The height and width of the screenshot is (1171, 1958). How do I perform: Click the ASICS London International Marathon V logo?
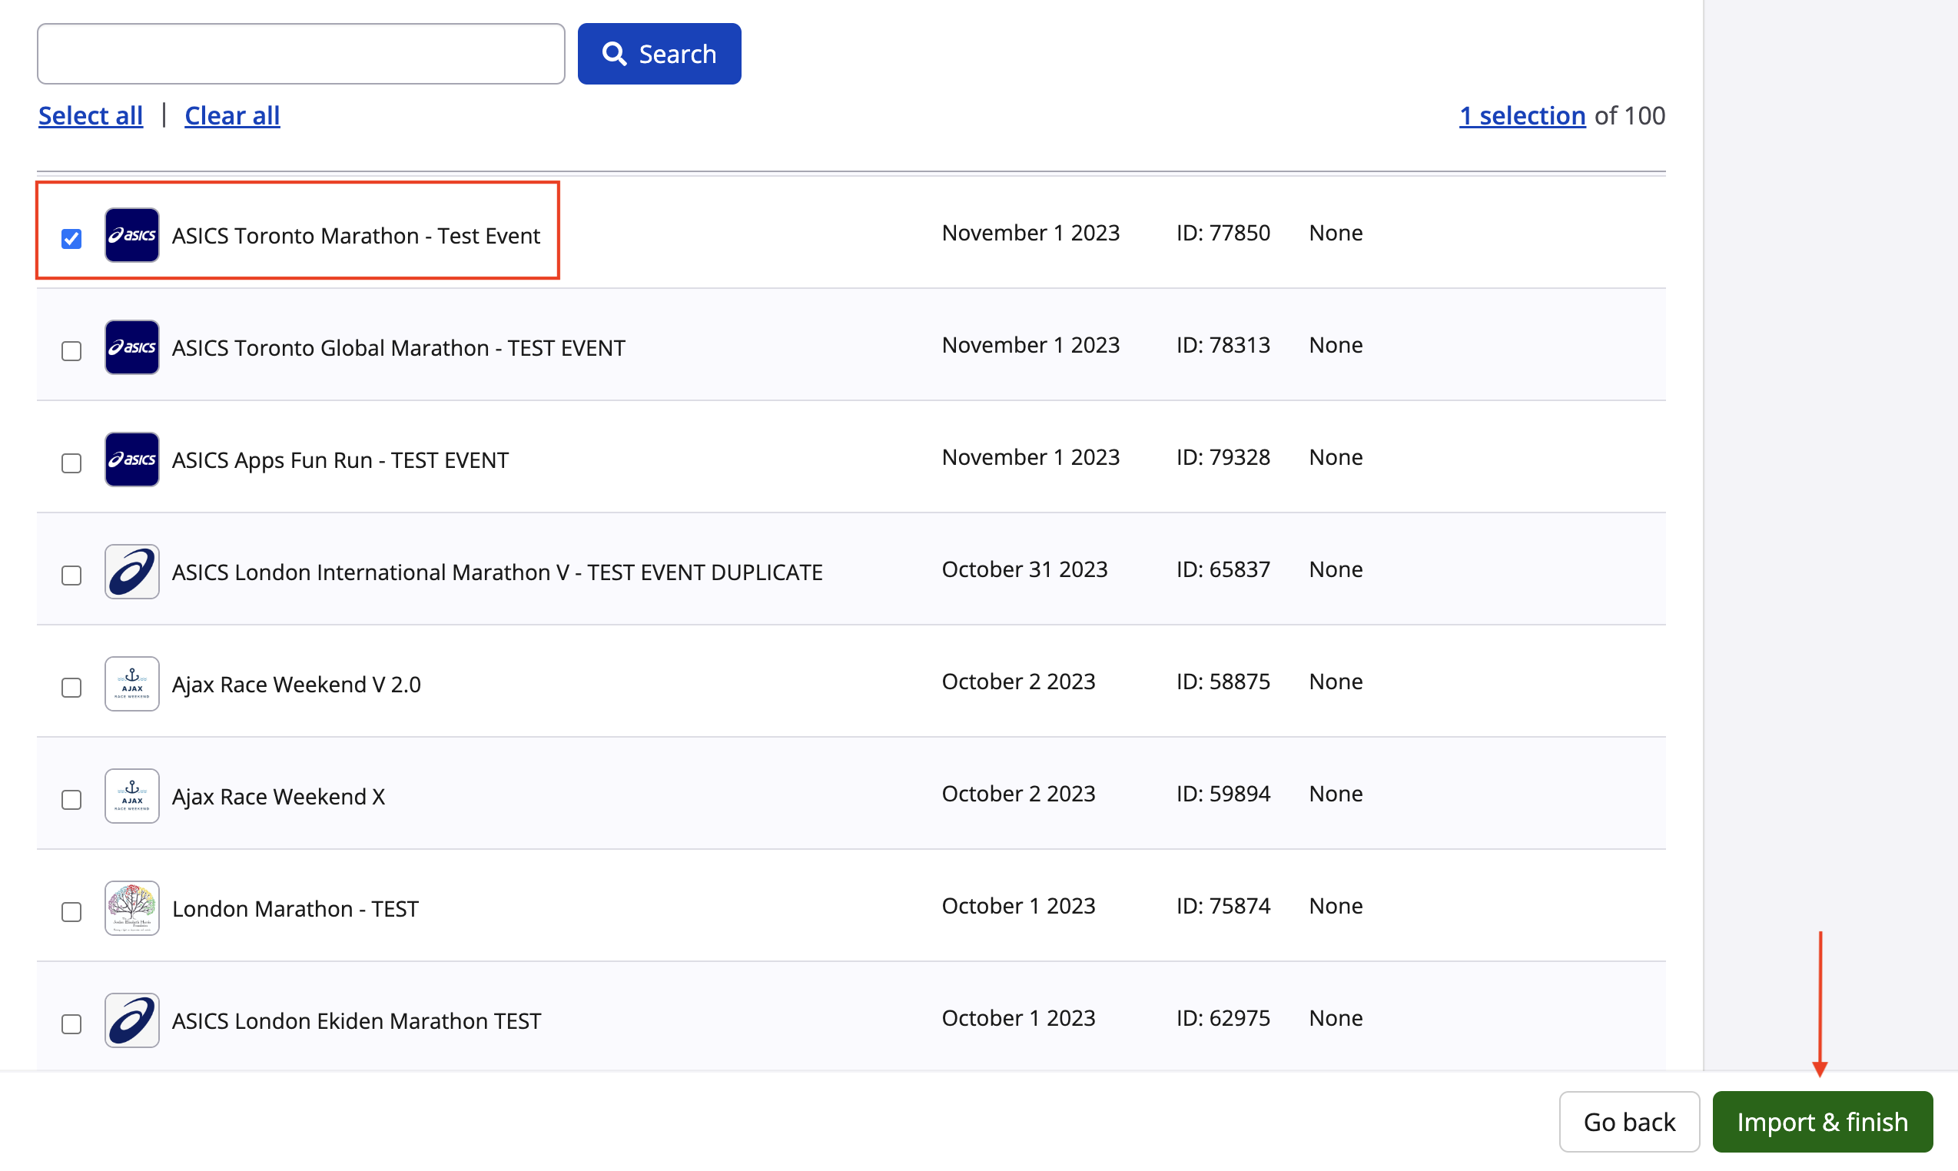pyautogui.click(x=132, y=572)
